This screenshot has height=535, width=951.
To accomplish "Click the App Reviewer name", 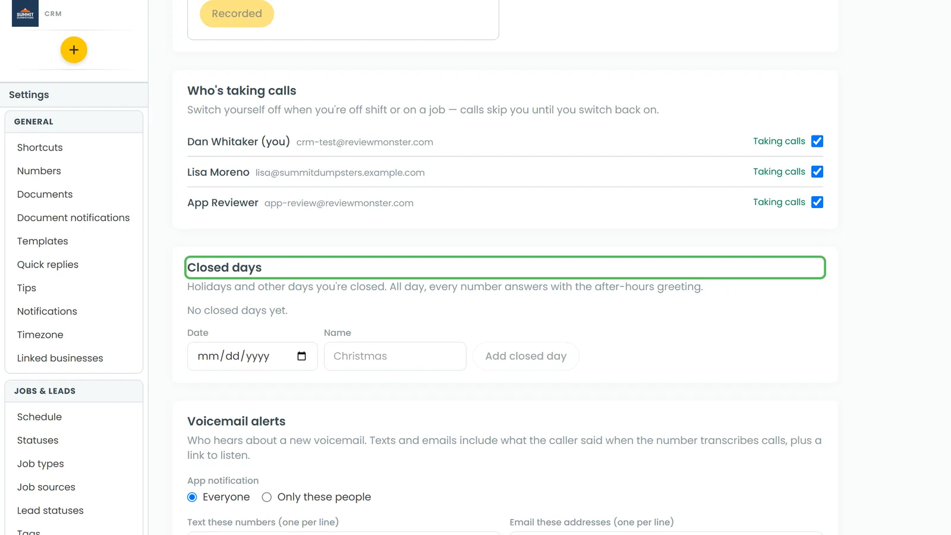I will point(223,203).
